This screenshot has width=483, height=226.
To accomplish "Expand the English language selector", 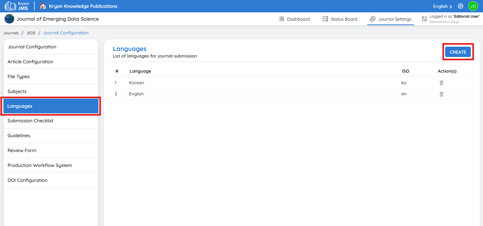I will [442, 6].
